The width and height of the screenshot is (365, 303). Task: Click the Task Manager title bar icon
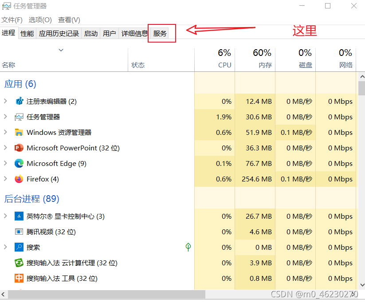[6, 6]
